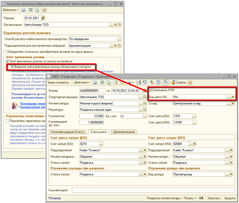The width and height of the screenshot is (239, 203).
Task: Click the Дт/Кт postings icon in toolbar
Action: point(152,82)
